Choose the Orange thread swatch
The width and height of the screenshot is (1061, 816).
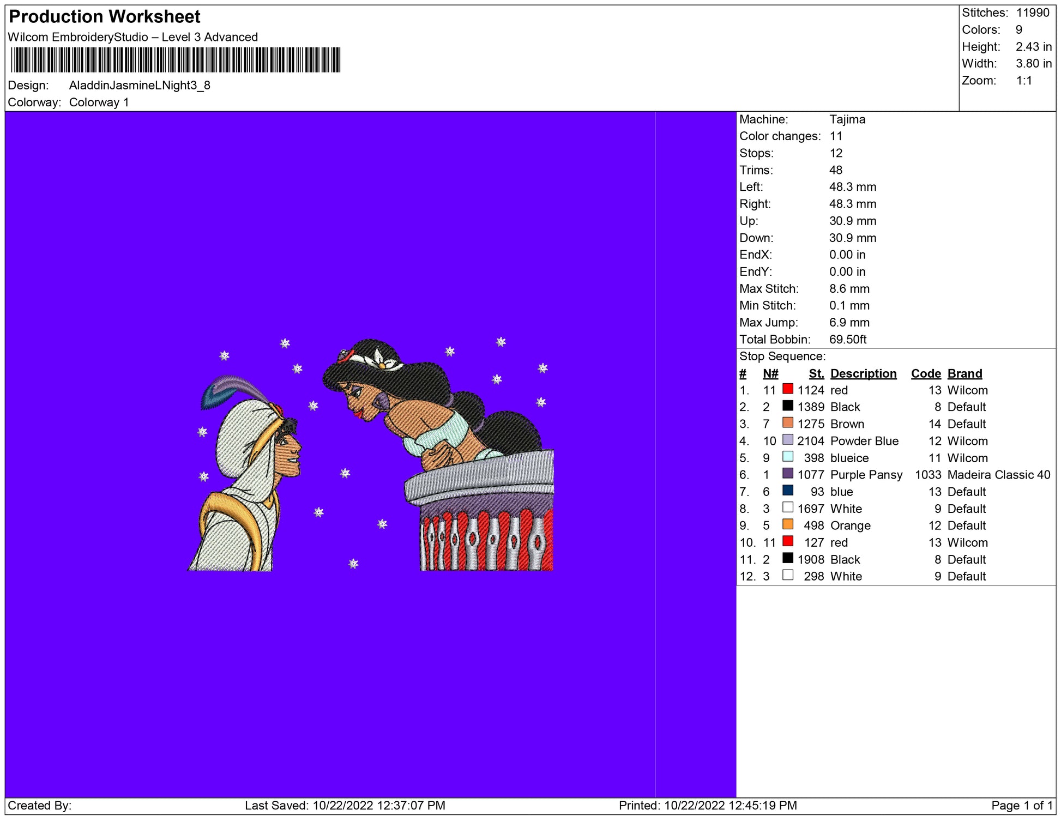pos(788,524)
